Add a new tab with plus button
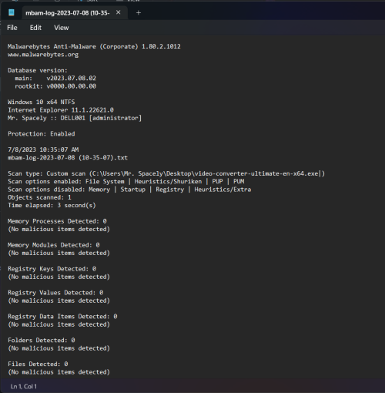 click(x=139, y=12)
